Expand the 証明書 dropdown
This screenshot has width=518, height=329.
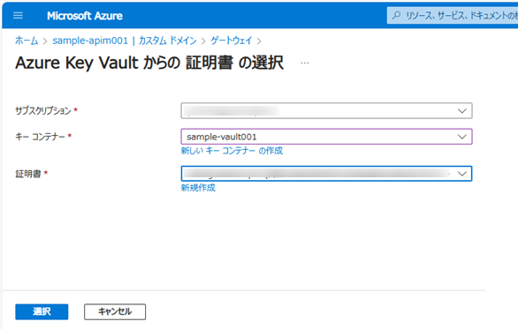click(326, 174)
